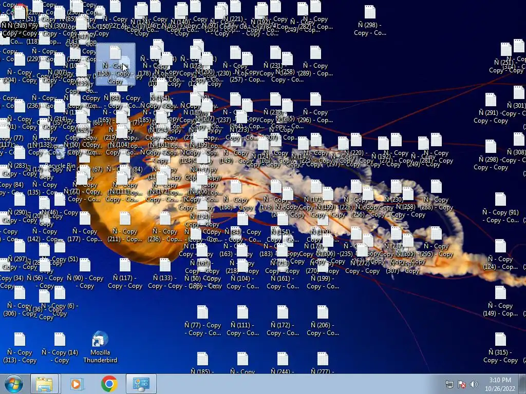The height and width of the screenshot is (394, 526).
Task: Select the file Ñ - Copy (211) - Cop...
Action: 125,227
